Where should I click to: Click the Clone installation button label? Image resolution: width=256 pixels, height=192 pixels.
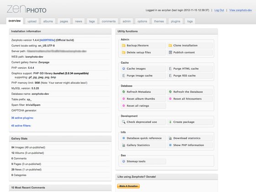185,45
